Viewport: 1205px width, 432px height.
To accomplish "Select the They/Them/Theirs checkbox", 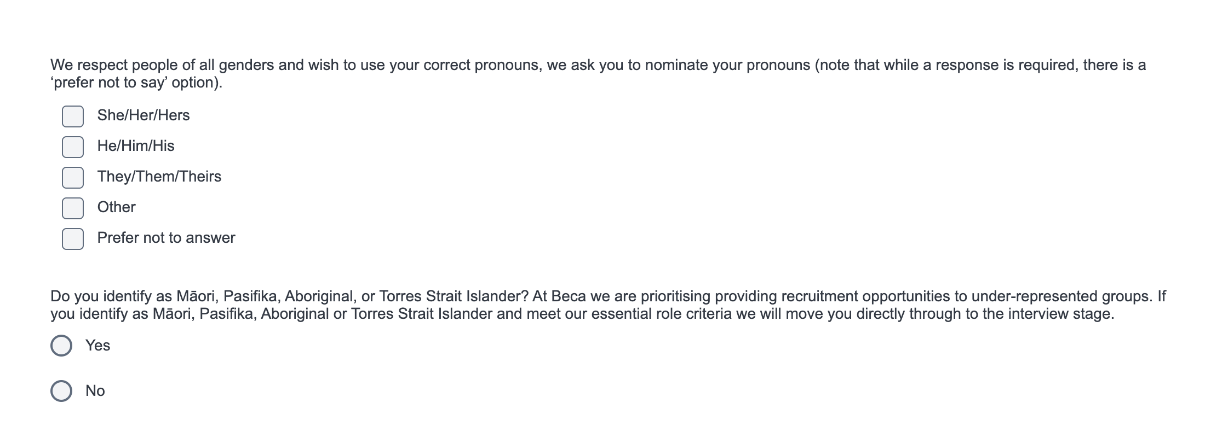I will [73, 178].
